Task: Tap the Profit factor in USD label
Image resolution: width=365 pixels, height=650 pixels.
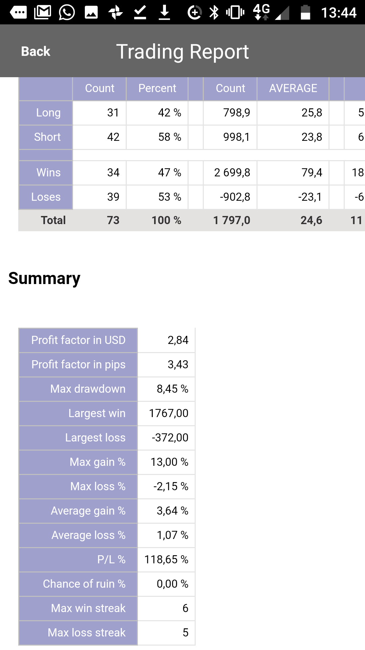Action: (78, 340)
